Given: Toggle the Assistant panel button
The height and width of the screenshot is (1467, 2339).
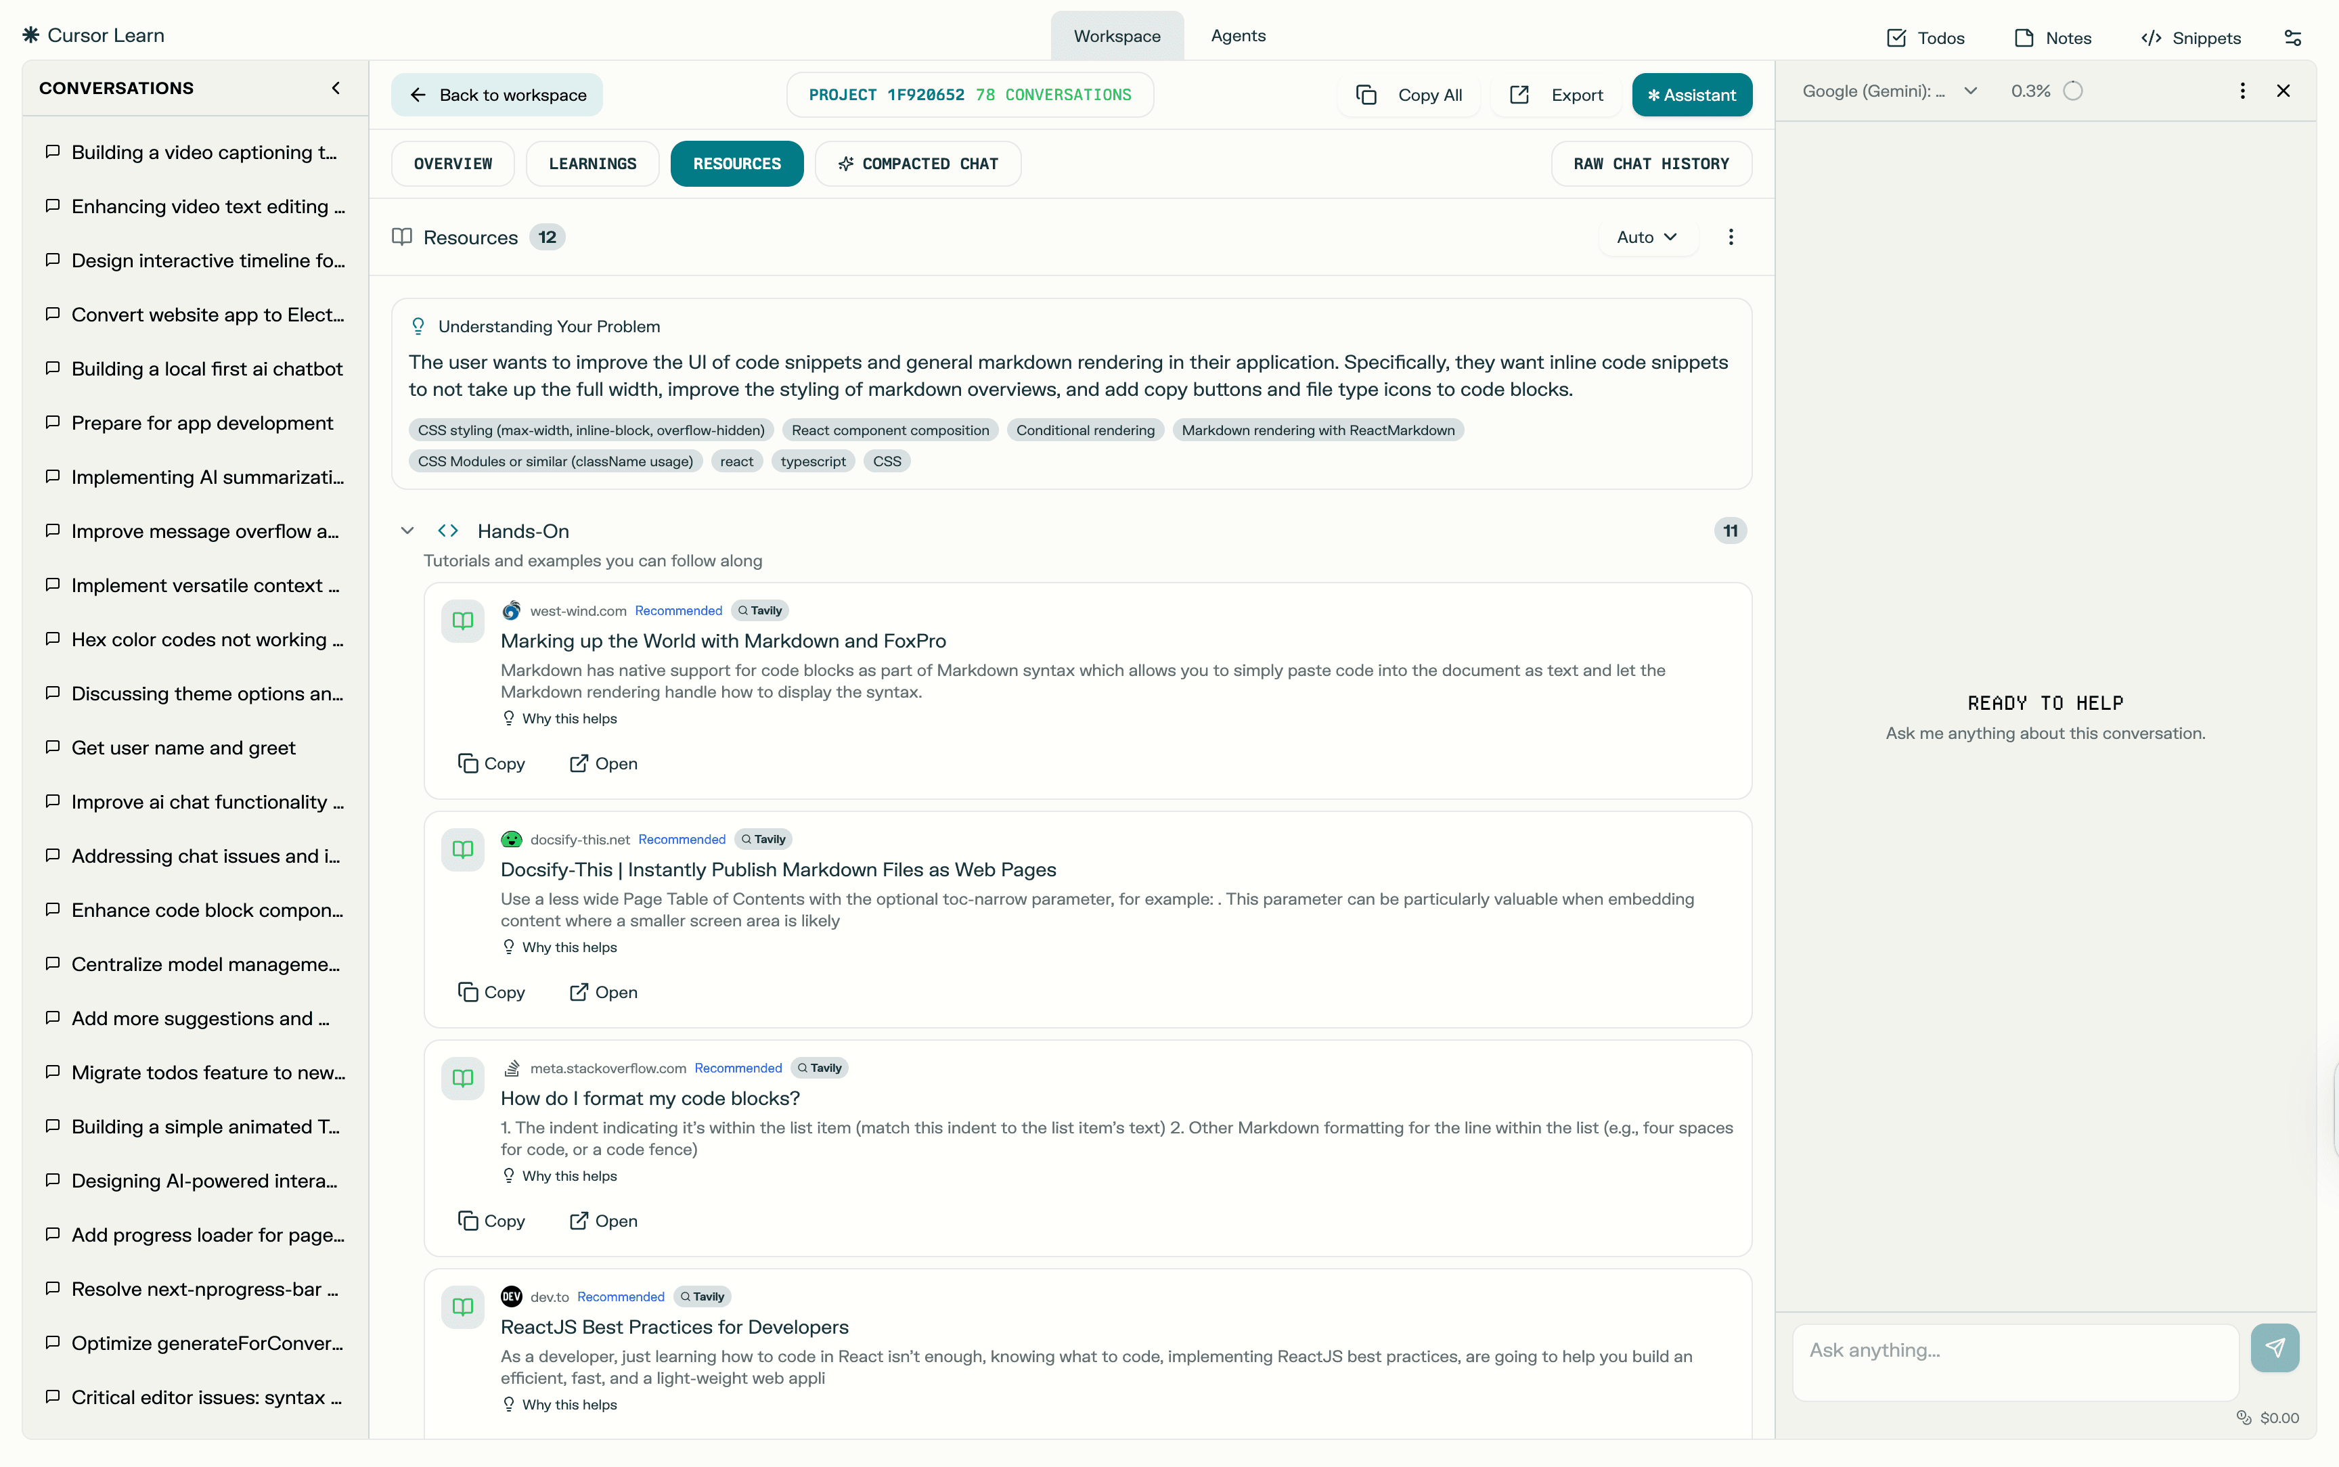Looking at the screenshot, I should coord(1691,95).
